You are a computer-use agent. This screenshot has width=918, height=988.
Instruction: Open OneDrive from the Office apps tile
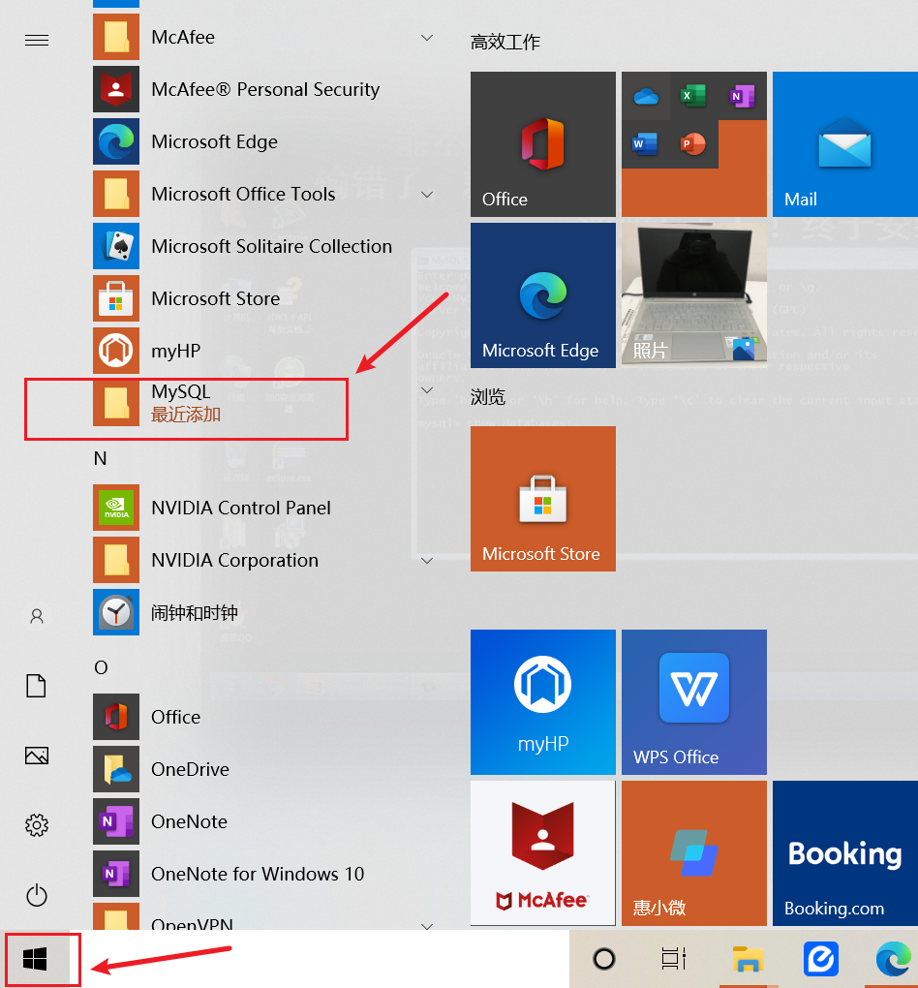click(x=646, y=97)
